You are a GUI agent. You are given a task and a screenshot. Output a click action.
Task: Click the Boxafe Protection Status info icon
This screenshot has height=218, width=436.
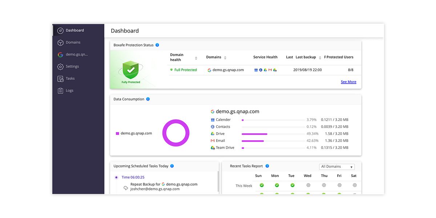[x=157, y=45]
